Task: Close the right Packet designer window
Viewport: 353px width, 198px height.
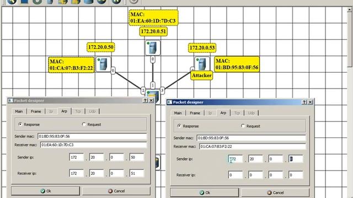Action: click(310, 102)
